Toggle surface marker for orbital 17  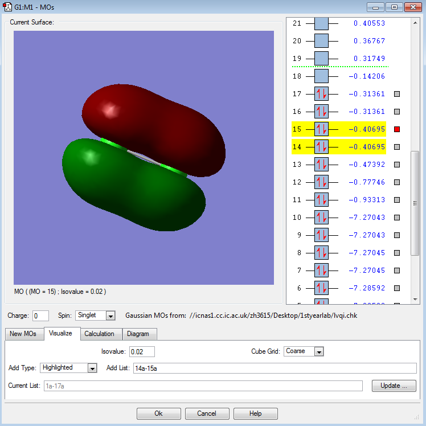pyautogui.click(x=397, y=94)
